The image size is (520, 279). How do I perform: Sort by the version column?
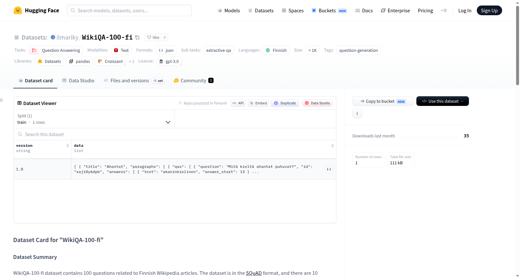(68, 145)
